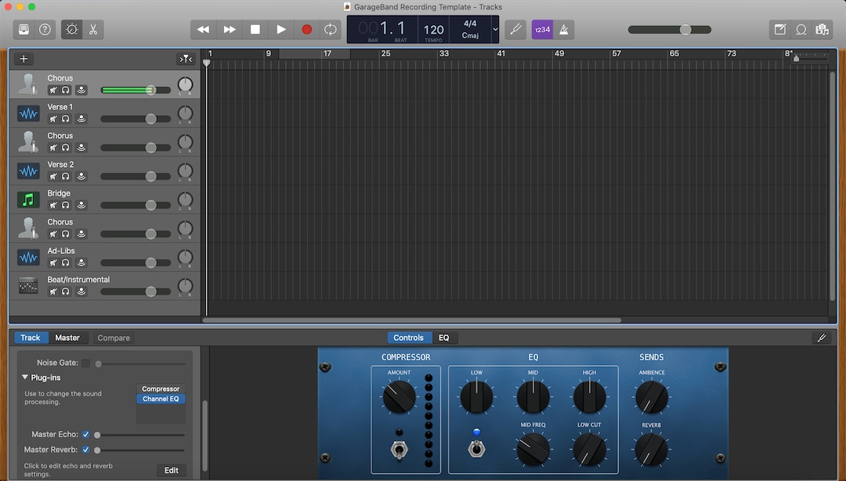This screenshot has width=846, height=481.
Task: Click the Compare button
Action: (x=113, y=338)
